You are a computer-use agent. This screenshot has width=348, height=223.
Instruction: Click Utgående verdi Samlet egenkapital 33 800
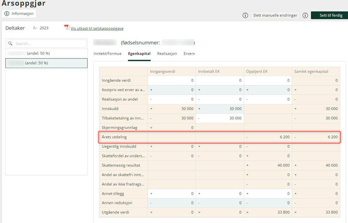(x=316, y=212)
